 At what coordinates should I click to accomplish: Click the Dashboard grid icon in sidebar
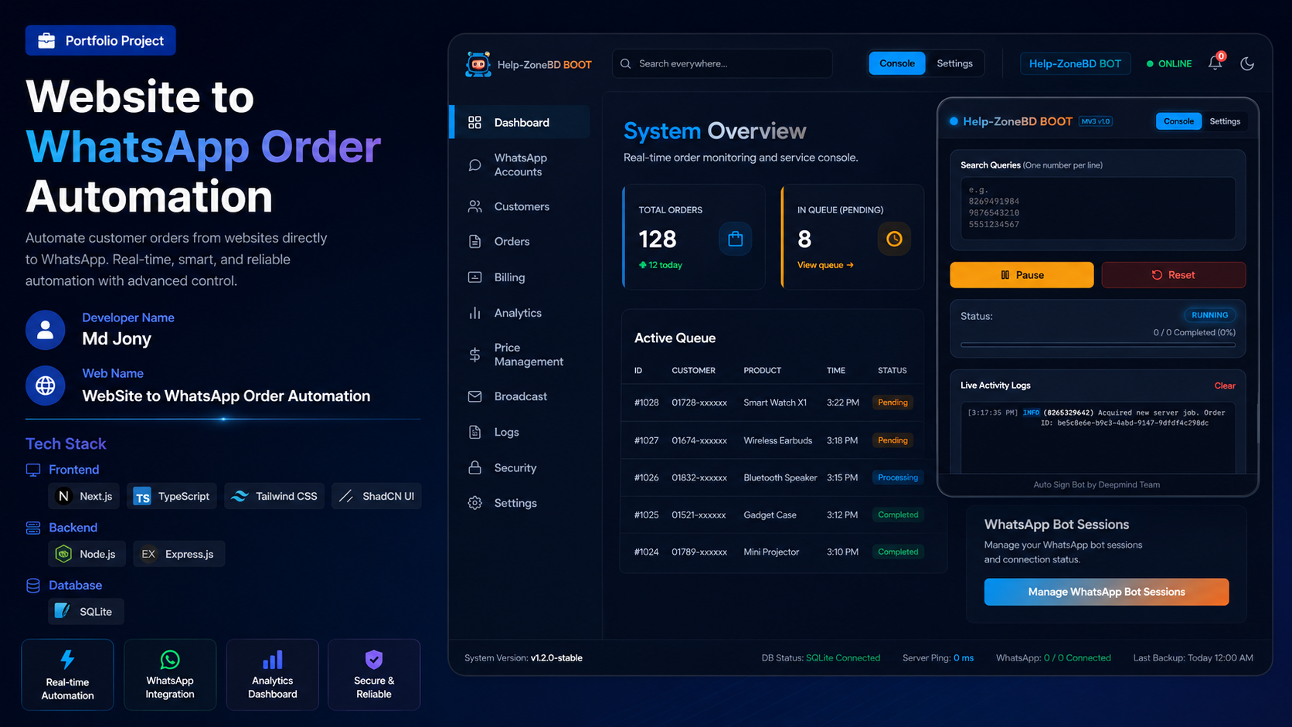(474, 122)
